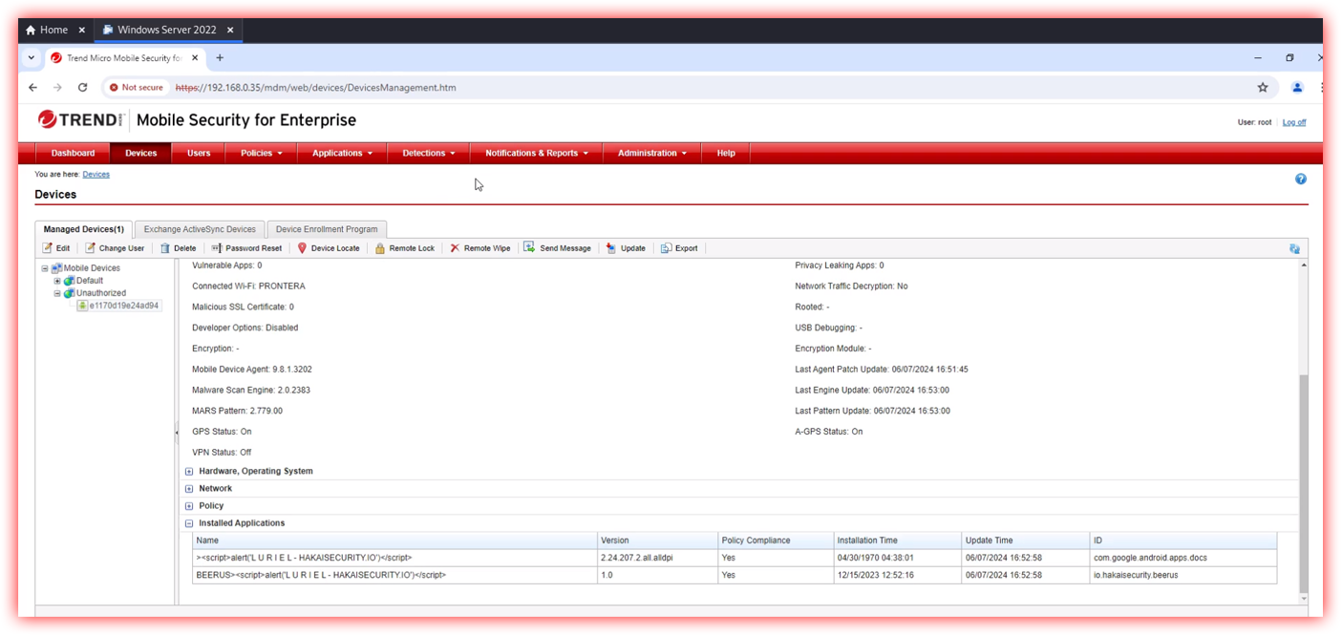
Task: Click the tree panel collapse splitter handle
Action: click(177, 433)
